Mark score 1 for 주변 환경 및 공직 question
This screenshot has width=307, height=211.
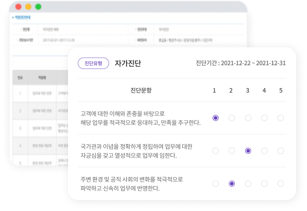tap(216, 184)
